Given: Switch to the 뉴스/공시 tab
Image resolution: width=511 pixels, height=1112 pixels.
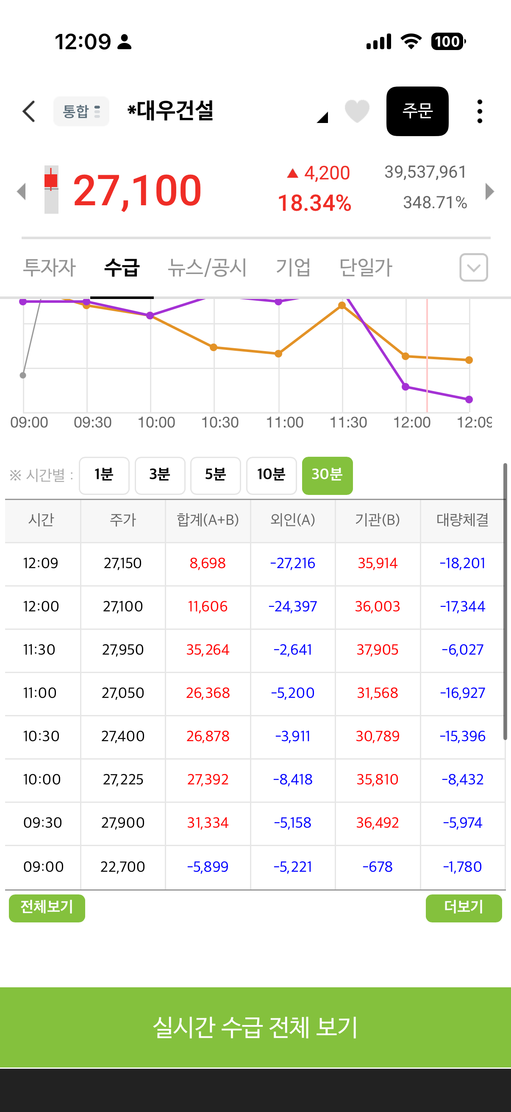Looking at the screenshot, I should pyautogui.click(x=208, y=267).
